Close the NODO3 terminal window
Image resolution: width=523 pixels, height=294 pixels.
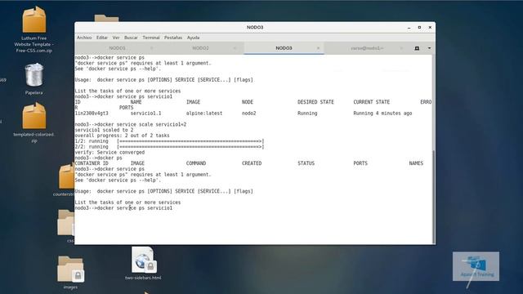[430, 28]
